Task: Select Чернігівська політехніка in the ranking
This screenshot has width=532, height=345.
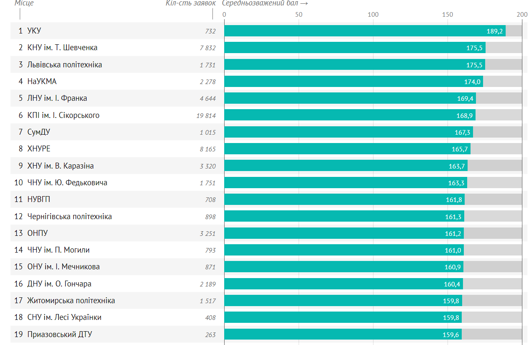Action: point(69,217)
